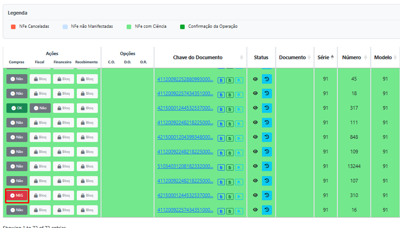This screenshot has height=228, width=400.
Task: Open history icon for document number 13244
Action: 267,166
